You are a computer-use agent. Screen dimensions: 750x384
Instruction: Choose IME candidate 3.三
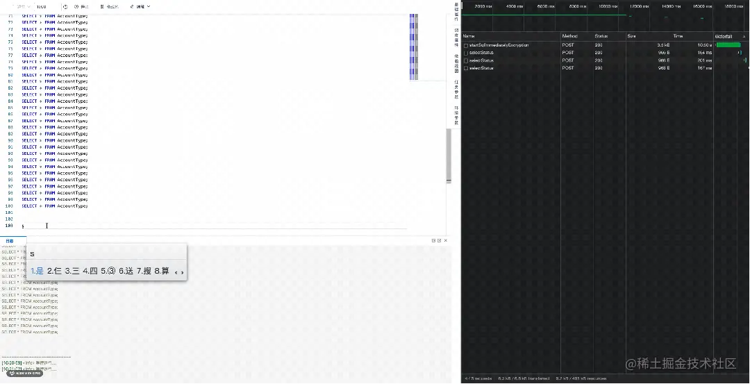point(72,271)
